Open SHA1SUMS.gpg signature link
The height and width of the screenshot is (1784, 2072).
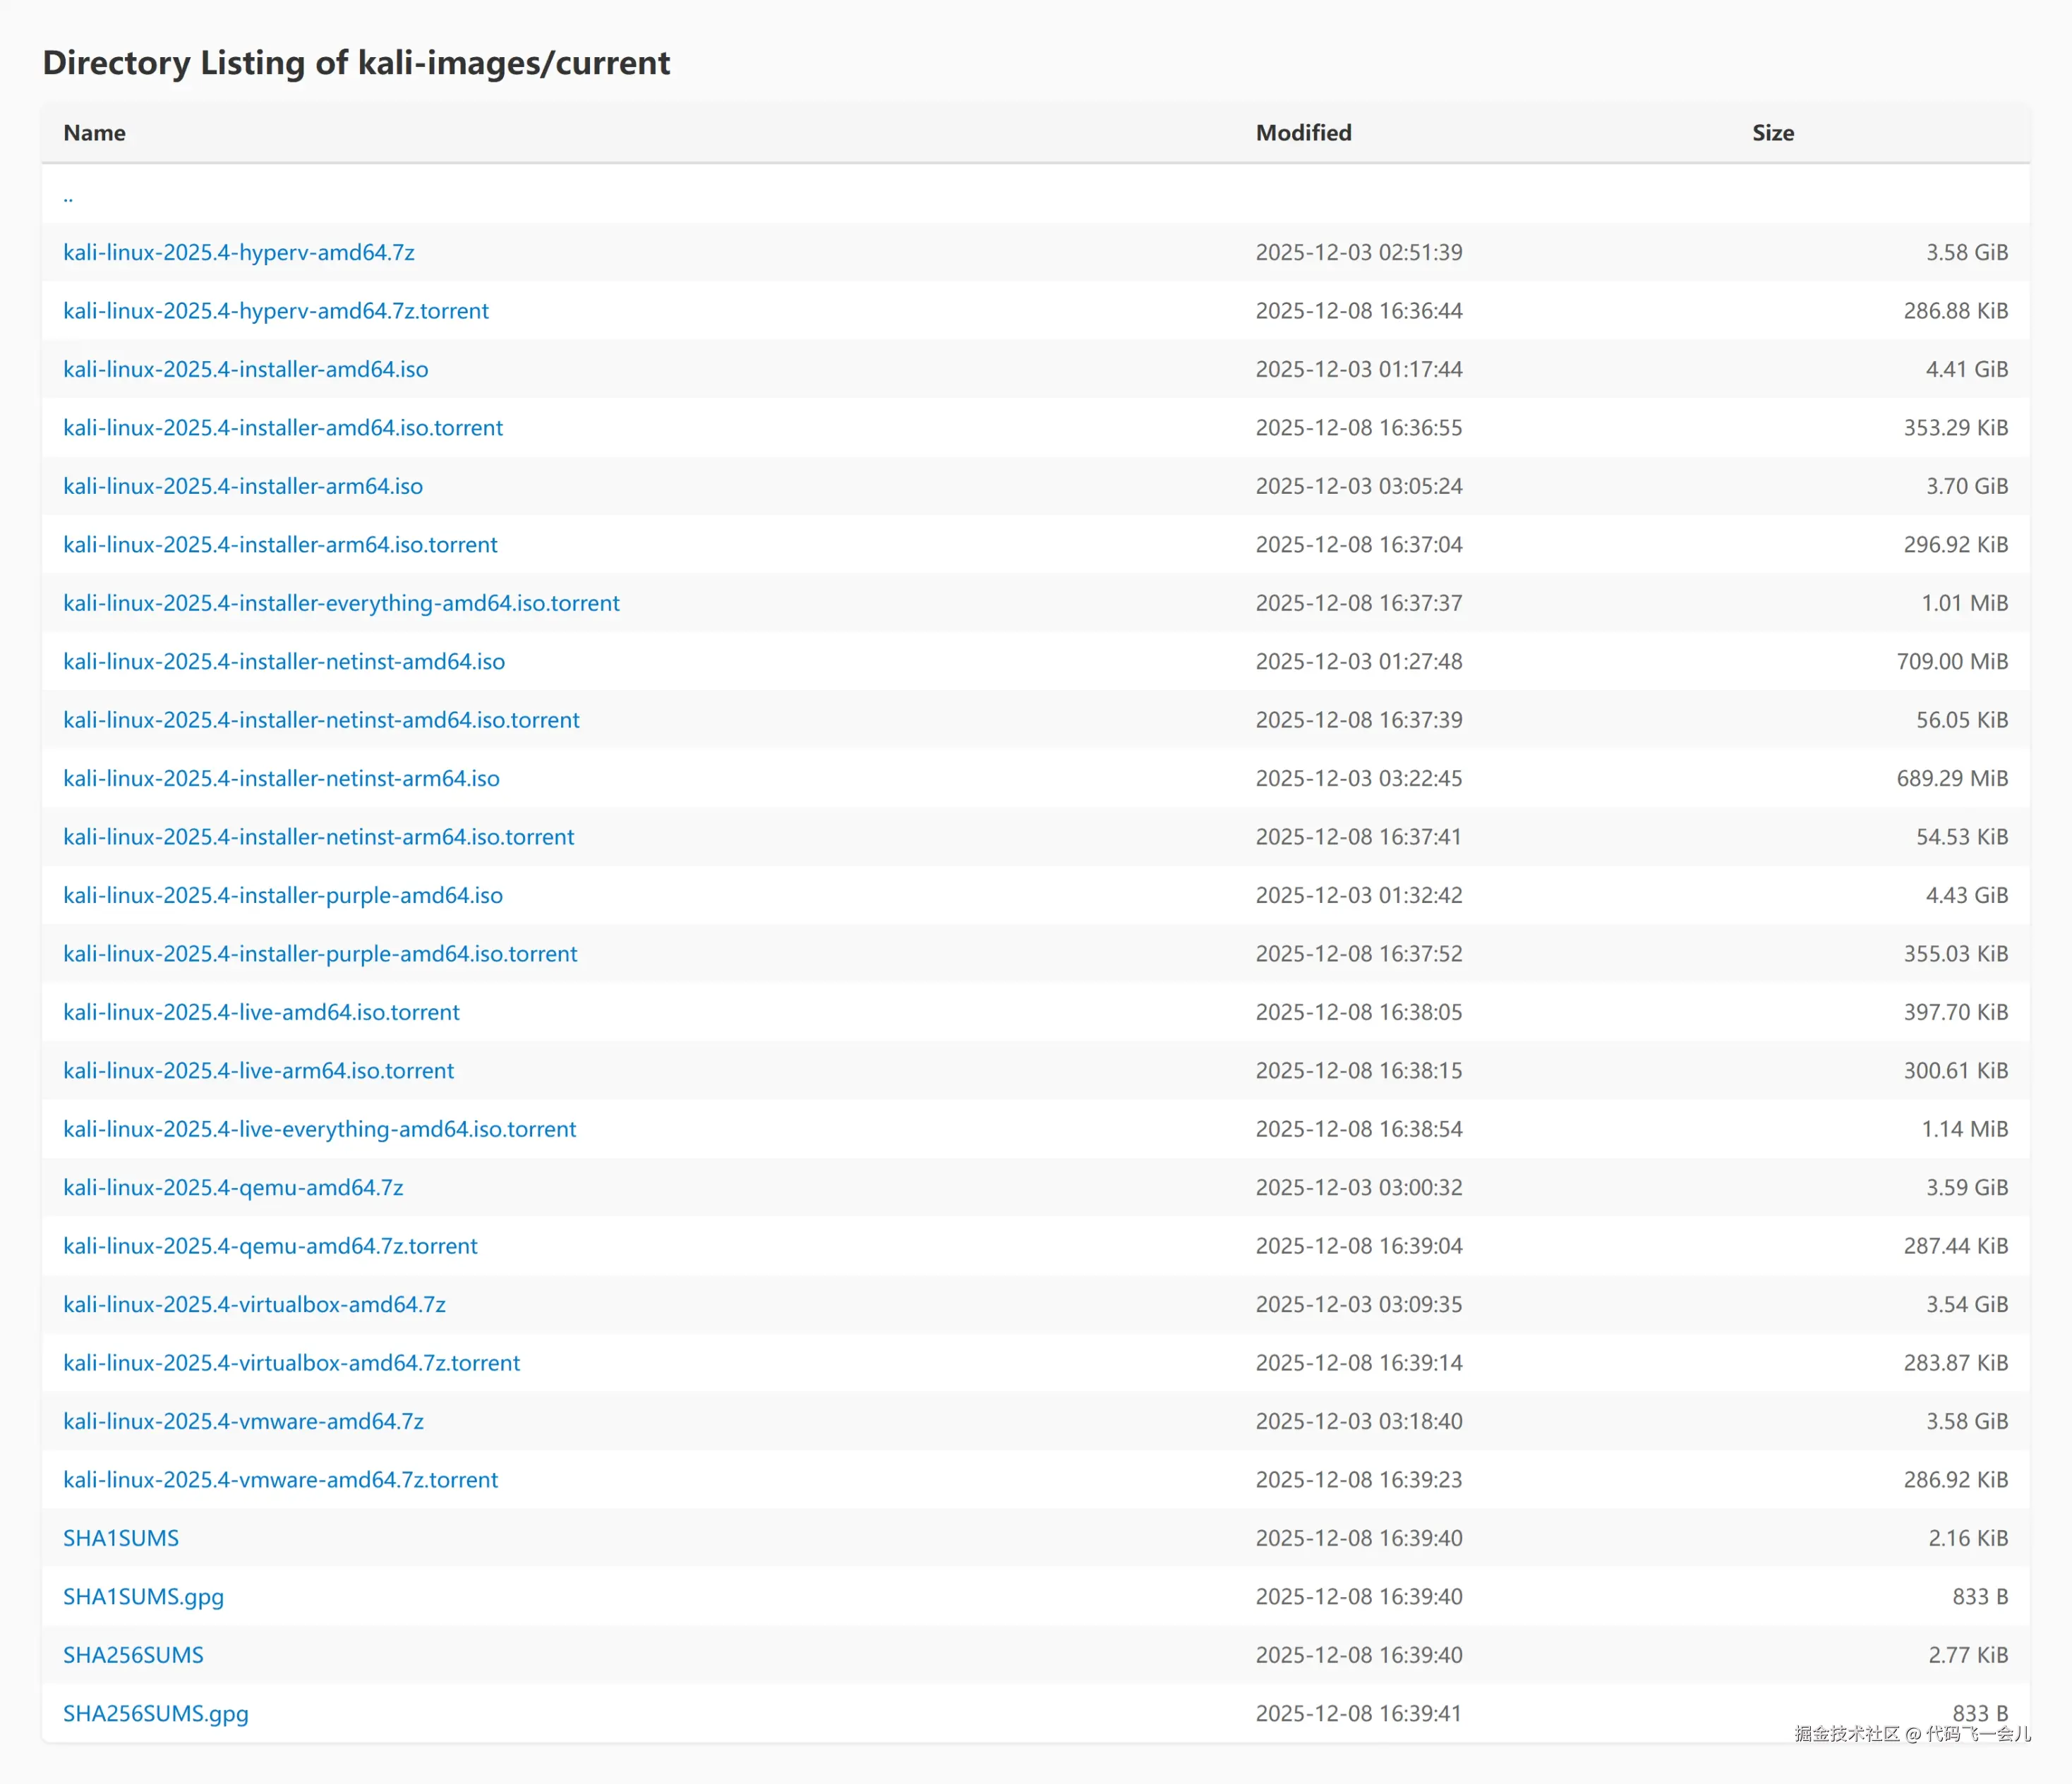click(x=143, y=1596)
